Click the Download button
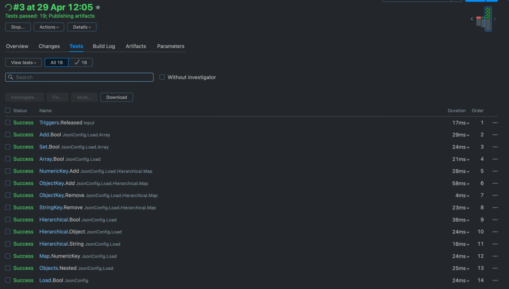 tap(116, 97)
